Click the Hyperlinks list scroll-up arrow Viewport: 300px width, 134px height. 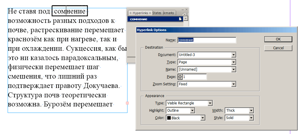[x=185, y=19]
